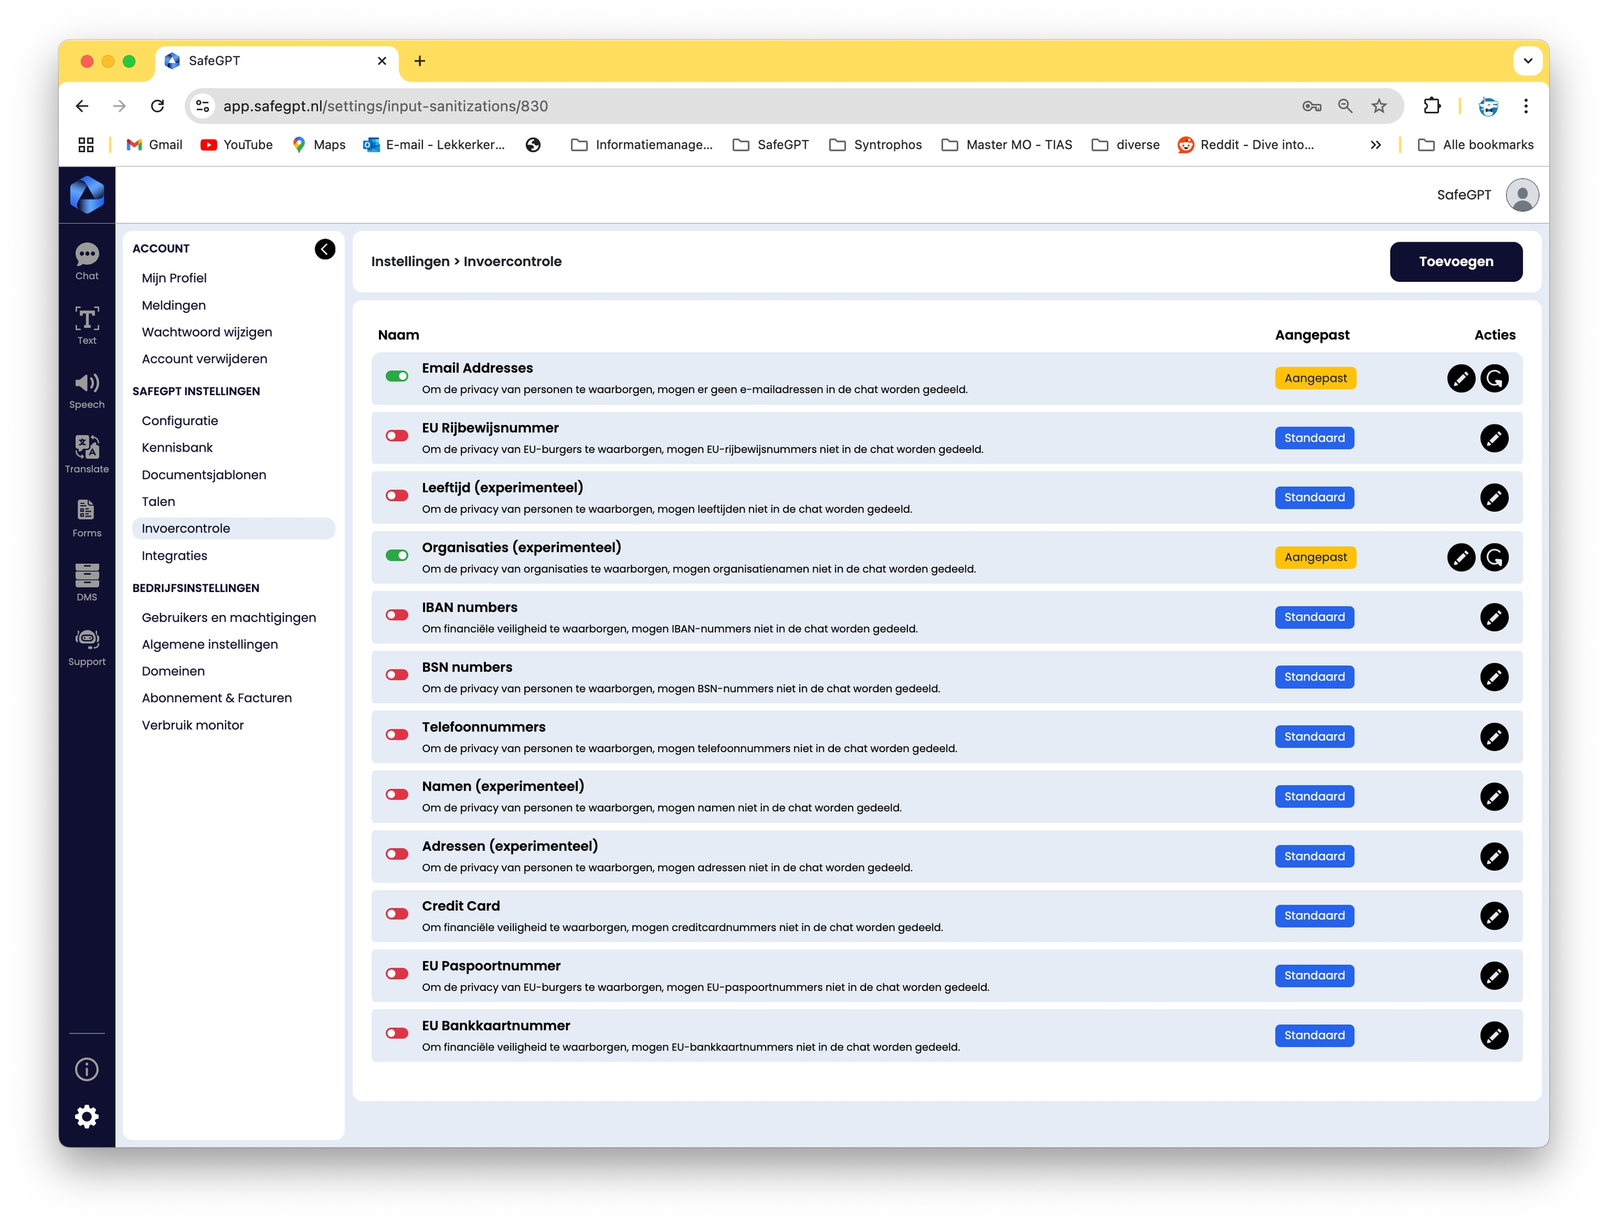Edit the IBAN numbers rule with the pencil icon
Viewport: 1608px width, 1225px height.
tap(1494, 617)
